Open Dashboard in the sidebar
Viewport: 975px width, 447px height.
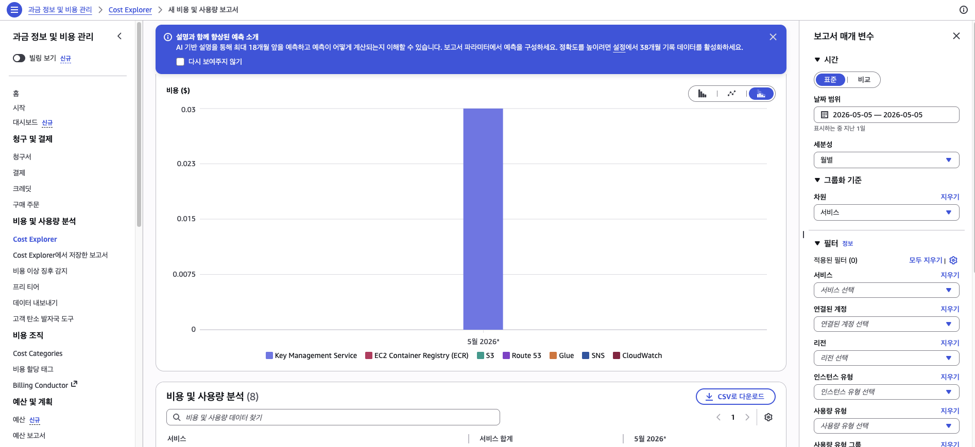tap(25, 122)
